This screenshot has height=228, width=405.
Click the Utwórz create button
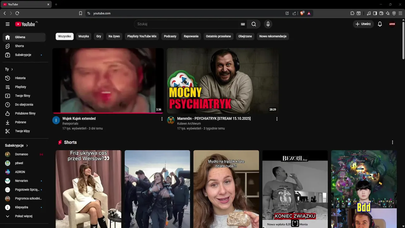(363, 24)
